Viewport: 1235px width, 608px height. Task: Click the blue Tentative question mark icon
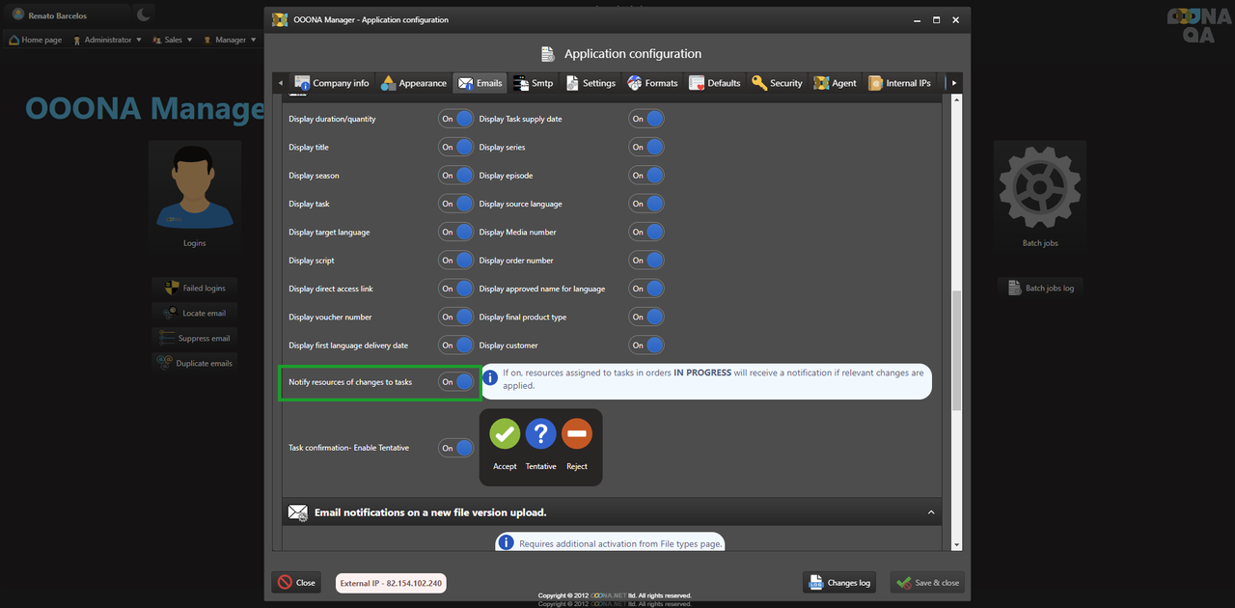point(540,434)
